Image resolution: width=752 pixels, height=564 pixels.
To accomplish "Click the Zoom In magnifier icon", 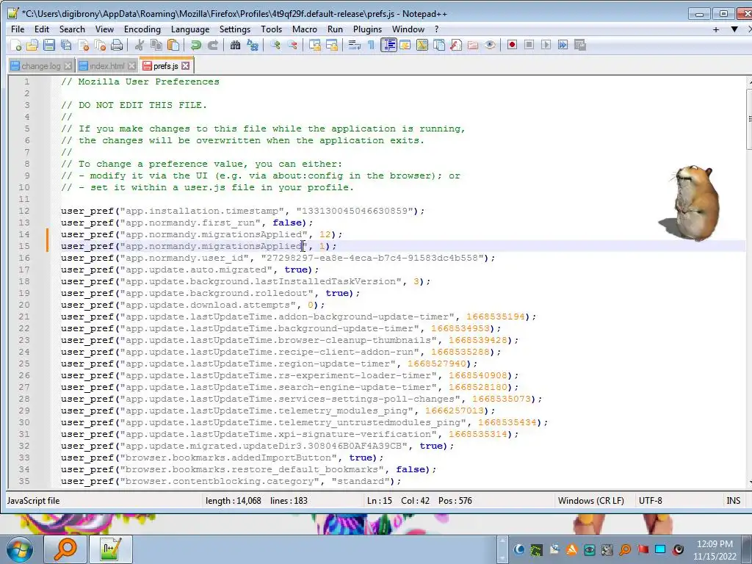I will click(x=275, y=45).
